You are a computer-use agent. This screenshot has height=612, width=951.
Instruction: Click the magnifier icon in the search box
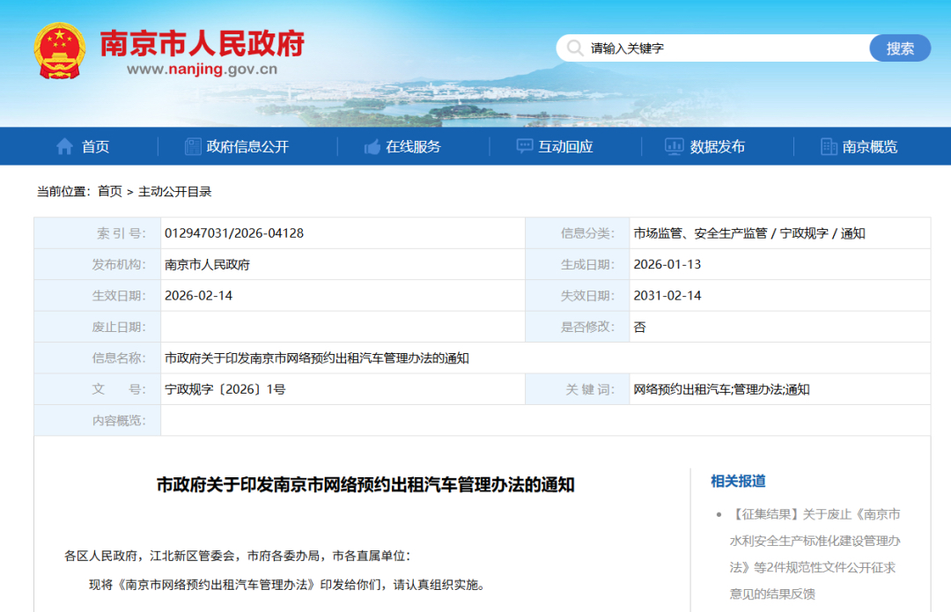pos(575,48)
